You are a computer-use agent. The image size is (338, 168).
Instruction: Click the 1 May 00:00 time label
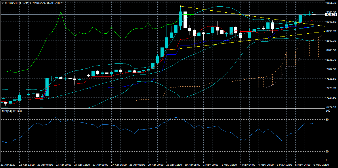pos(211,165)
